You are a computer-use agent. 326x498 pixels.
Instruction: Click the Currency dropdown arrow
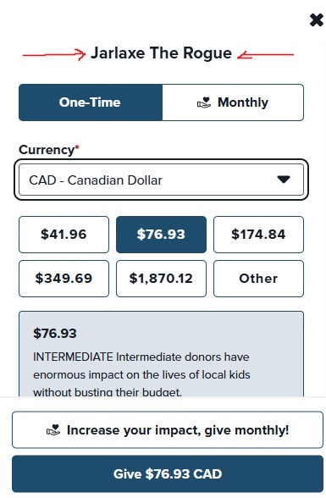(284, 180)
